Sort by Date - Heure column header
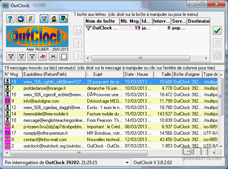The image size is (228, 169). (x=139, y=74)
